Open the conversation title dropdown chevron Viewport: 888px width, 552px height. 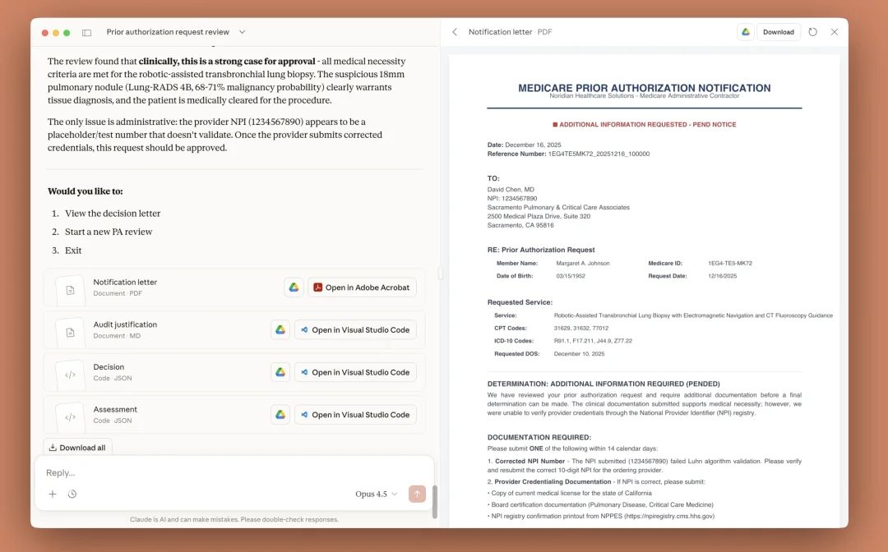[242, 32]
